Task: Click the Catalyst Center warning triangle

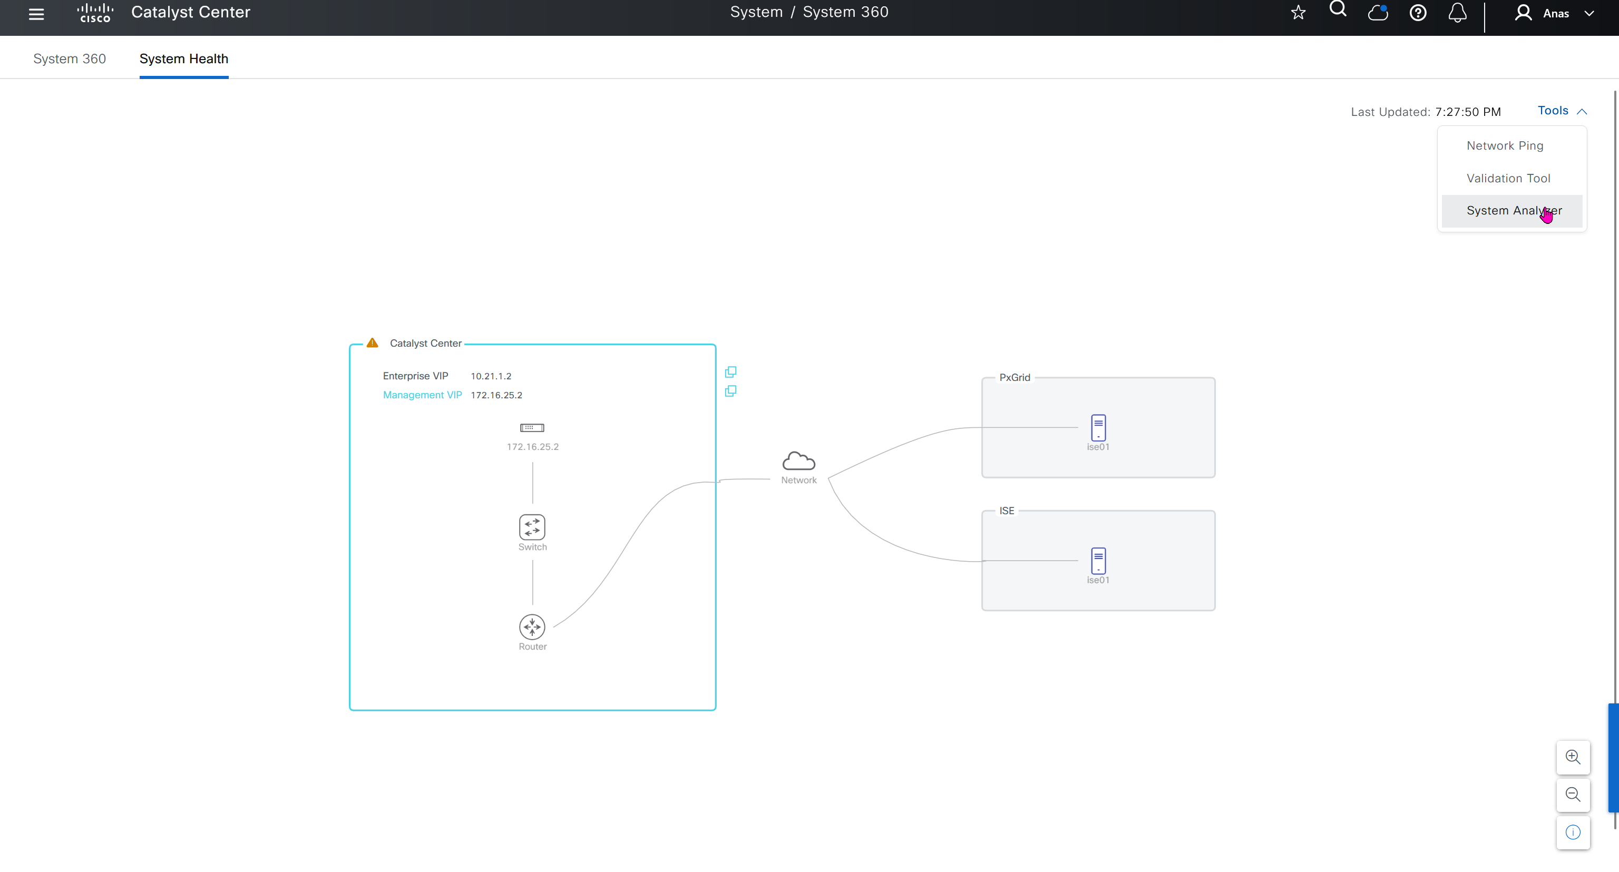Action: [372, 343]
